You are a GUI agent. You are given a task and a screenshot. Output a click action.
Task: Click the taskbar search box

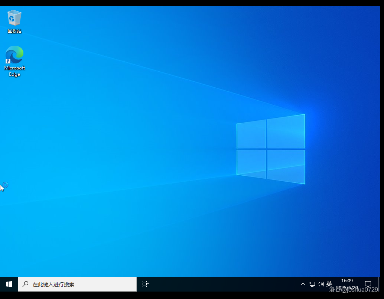tap(77, 284)
